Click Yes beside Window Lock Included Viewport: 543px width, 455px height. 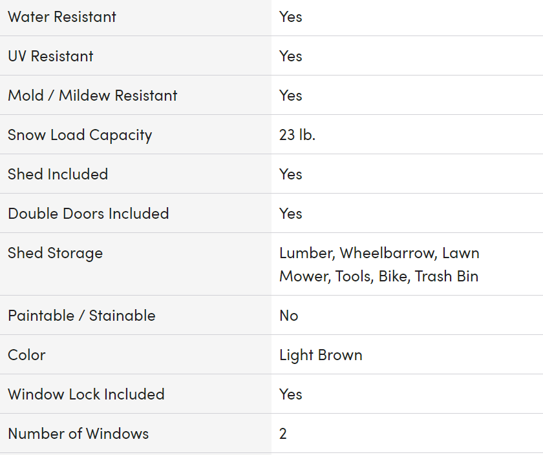(290, 394)
